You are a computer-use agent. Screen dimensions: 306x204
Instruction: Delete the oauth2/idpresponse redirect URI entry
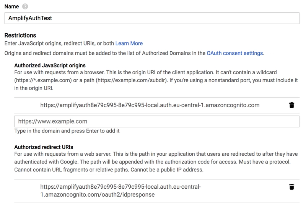click(291, 187)
